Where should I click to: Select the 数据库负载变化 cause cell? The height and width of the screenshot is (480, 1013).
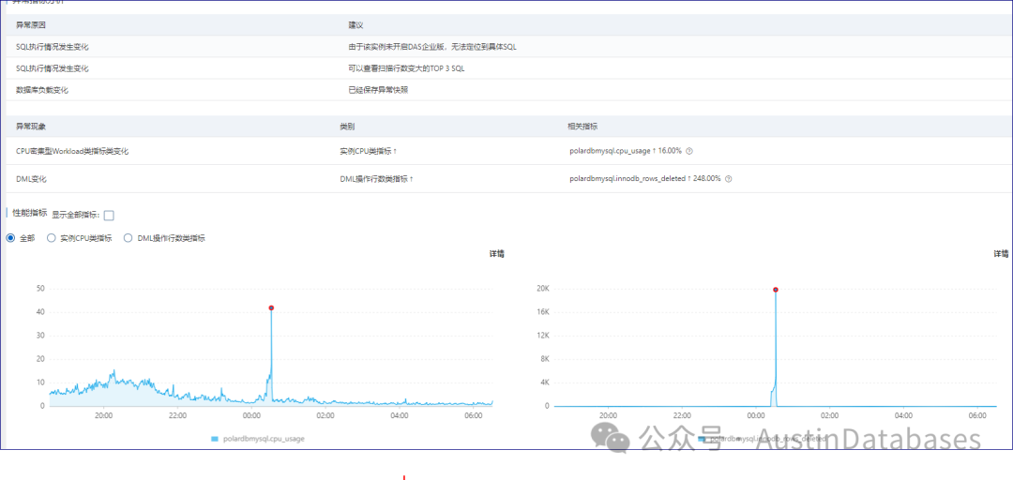point(42,90)
